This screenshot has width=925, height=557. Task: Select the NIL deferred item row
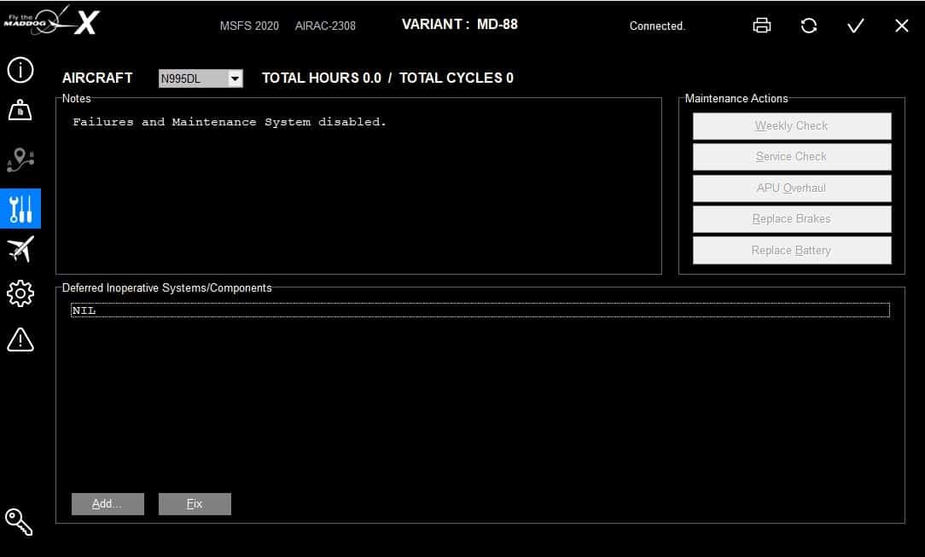[480, 310]
